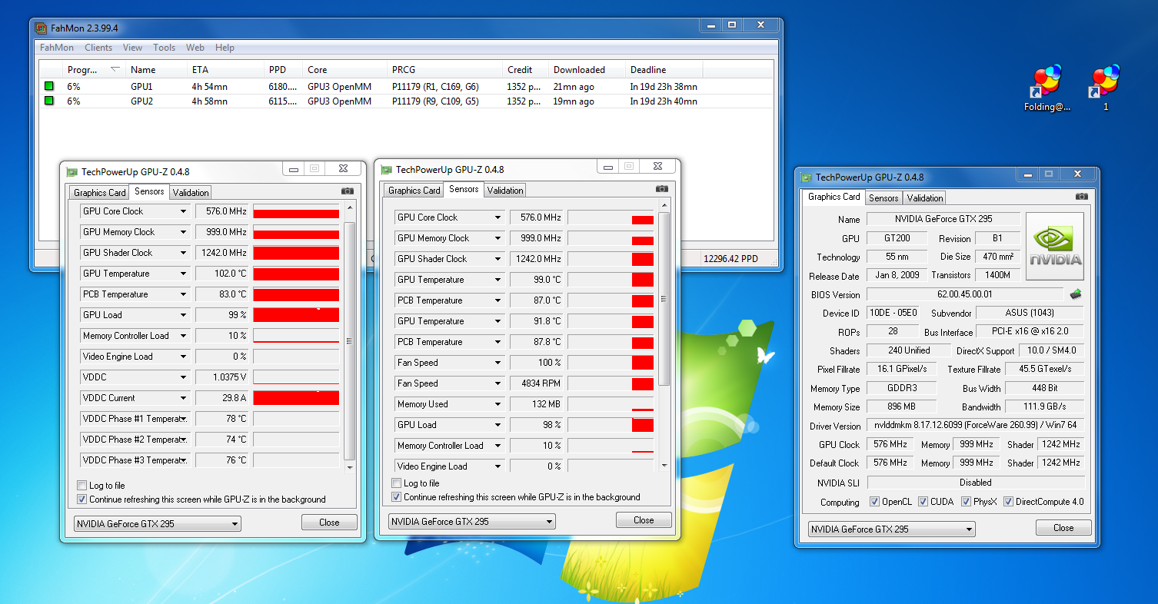Open the VDDC sensor dropdown
This screenshot has width=1158, height=604.
click(x=183, y=377)
